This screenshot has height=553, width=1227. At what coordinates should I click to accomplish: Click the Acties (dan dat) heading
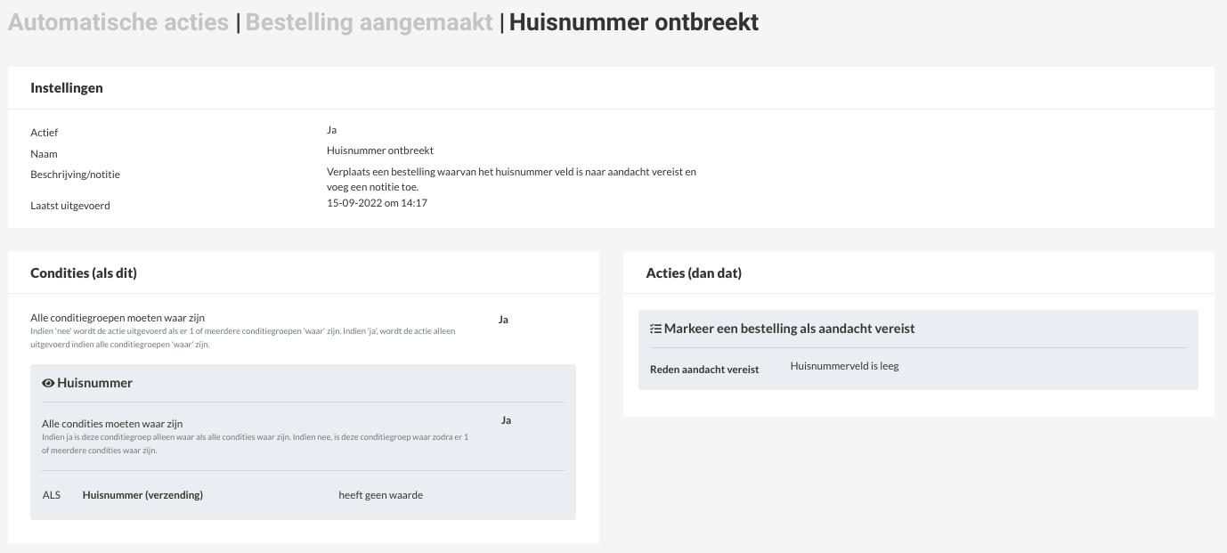click(x=694, y=273)
